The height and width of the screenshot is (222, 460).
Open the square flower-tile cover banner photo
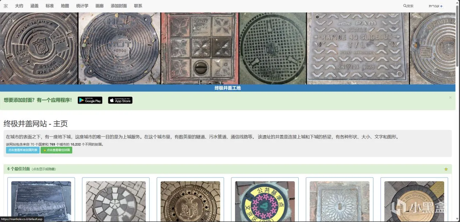click(x=200, y=48)
